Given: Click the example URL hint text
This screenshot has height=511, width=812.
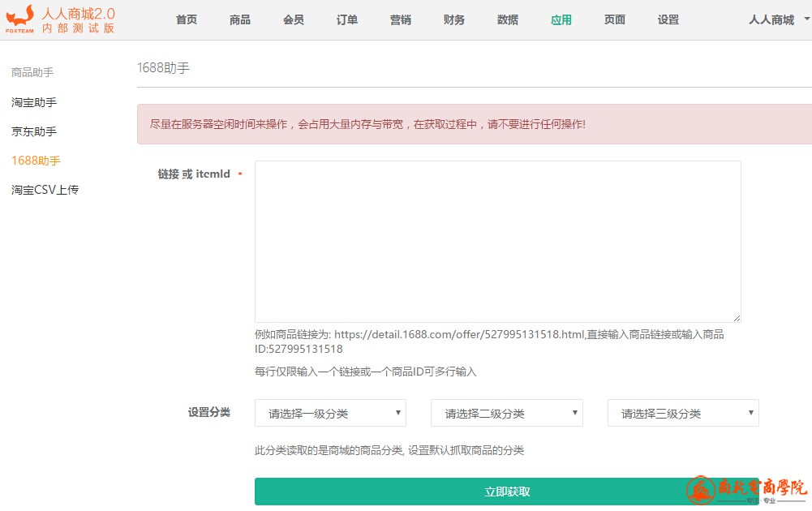Looking at the screenshot, I should point(489,341).
